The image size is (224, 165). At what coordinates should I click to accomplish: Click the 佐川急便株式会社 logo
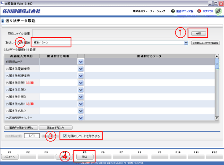tap(22, 11)
